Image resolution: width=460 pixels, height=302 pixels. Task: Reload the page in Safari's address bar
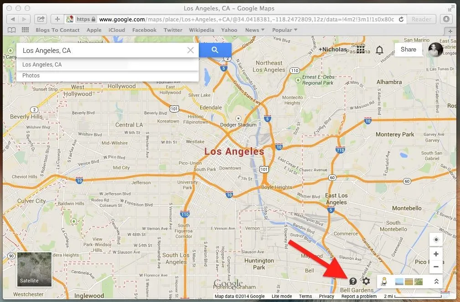coord(401,19)
